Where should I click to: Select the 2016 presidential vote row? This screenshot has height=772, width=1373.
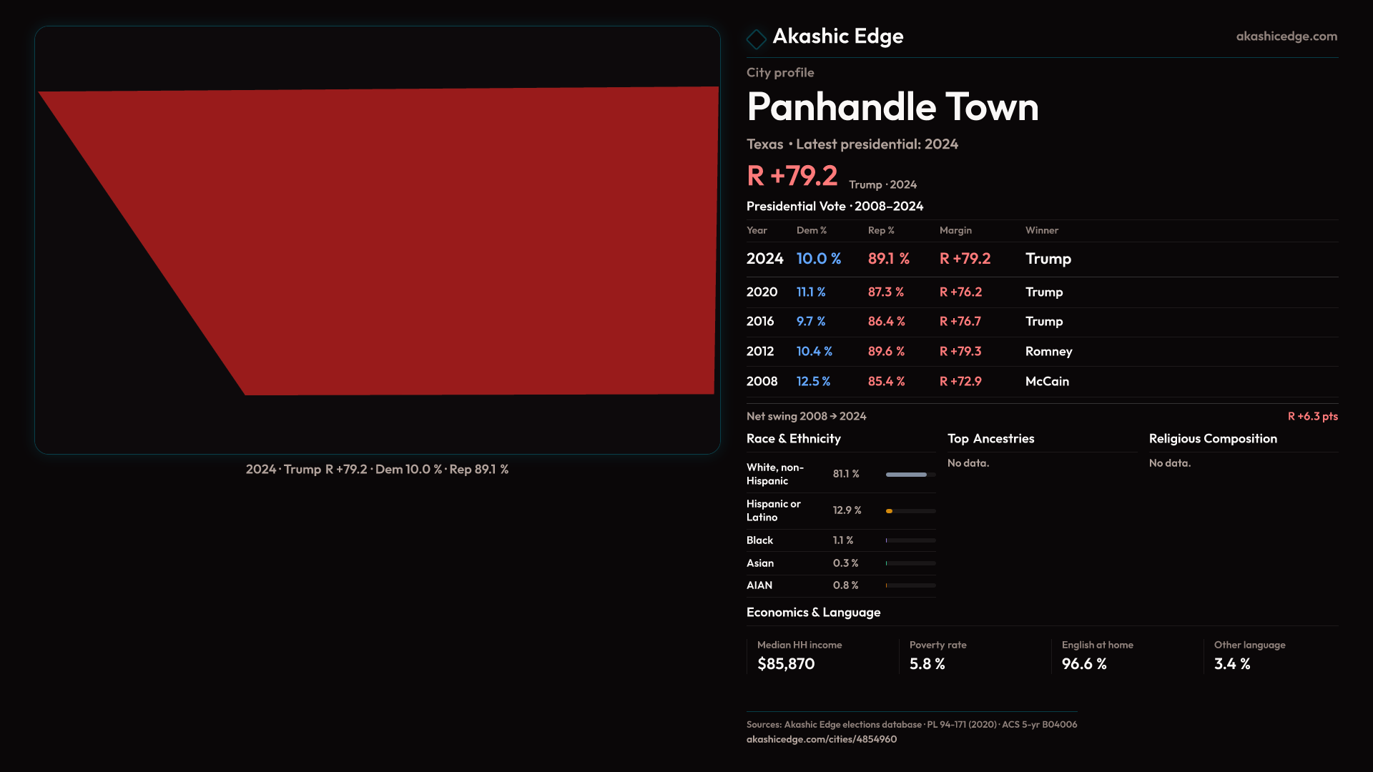pos(1041,322)
